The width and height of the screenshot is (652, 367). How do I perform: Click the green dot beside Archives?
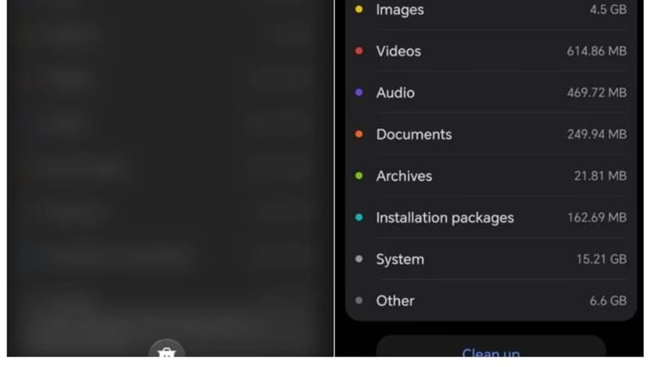click(x=359, y=176)
